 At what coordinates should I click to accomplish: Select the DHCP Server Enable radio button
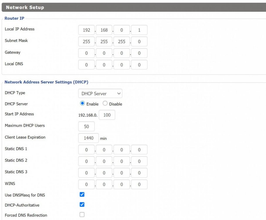point(82,104)
